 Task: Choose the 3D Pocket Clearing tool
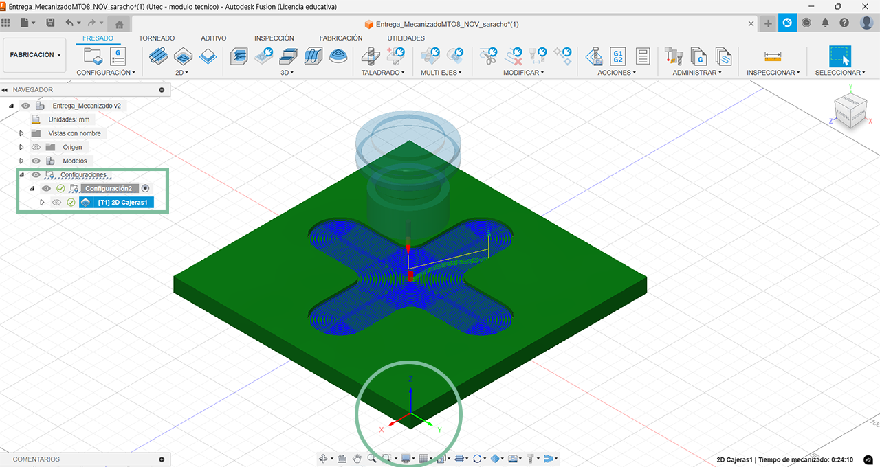[x=264, y=56]
